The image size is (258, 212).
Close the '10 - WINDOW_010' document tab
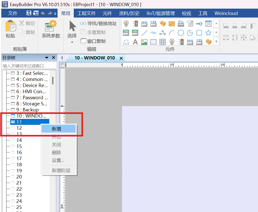coord(121,58)
